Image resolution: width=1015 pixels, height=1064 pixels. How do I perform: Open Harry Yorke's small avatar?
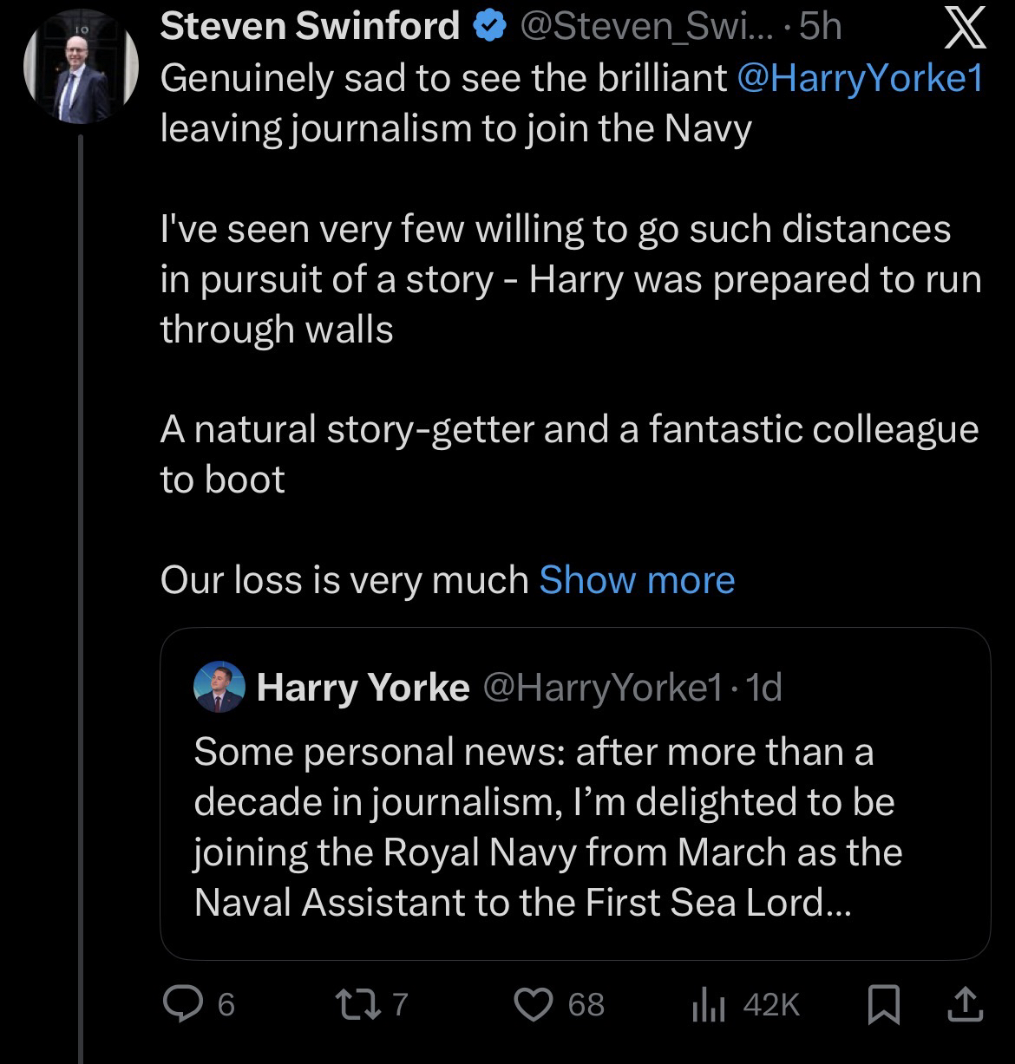[219, 687]
